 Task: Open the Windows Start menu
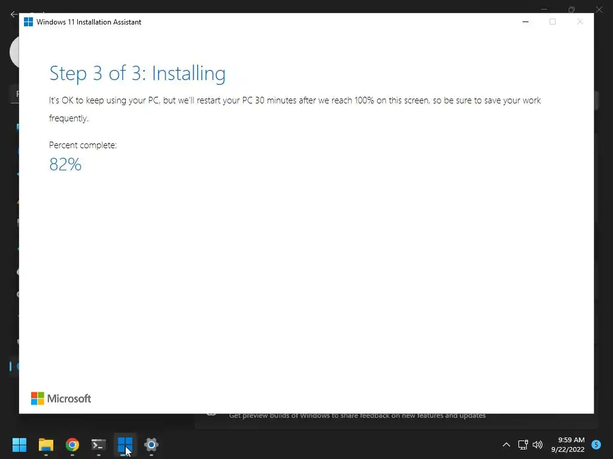[x=19, y=445]
